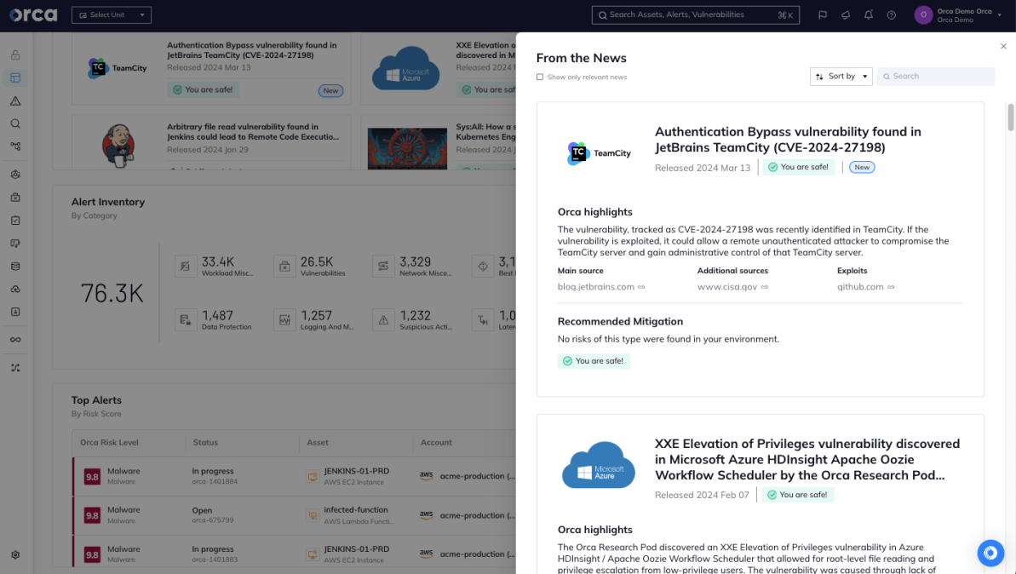Open settings gear icon in sidebar
The height and width of the screenshot is (574, 1016).
click(x=15, y=555)
